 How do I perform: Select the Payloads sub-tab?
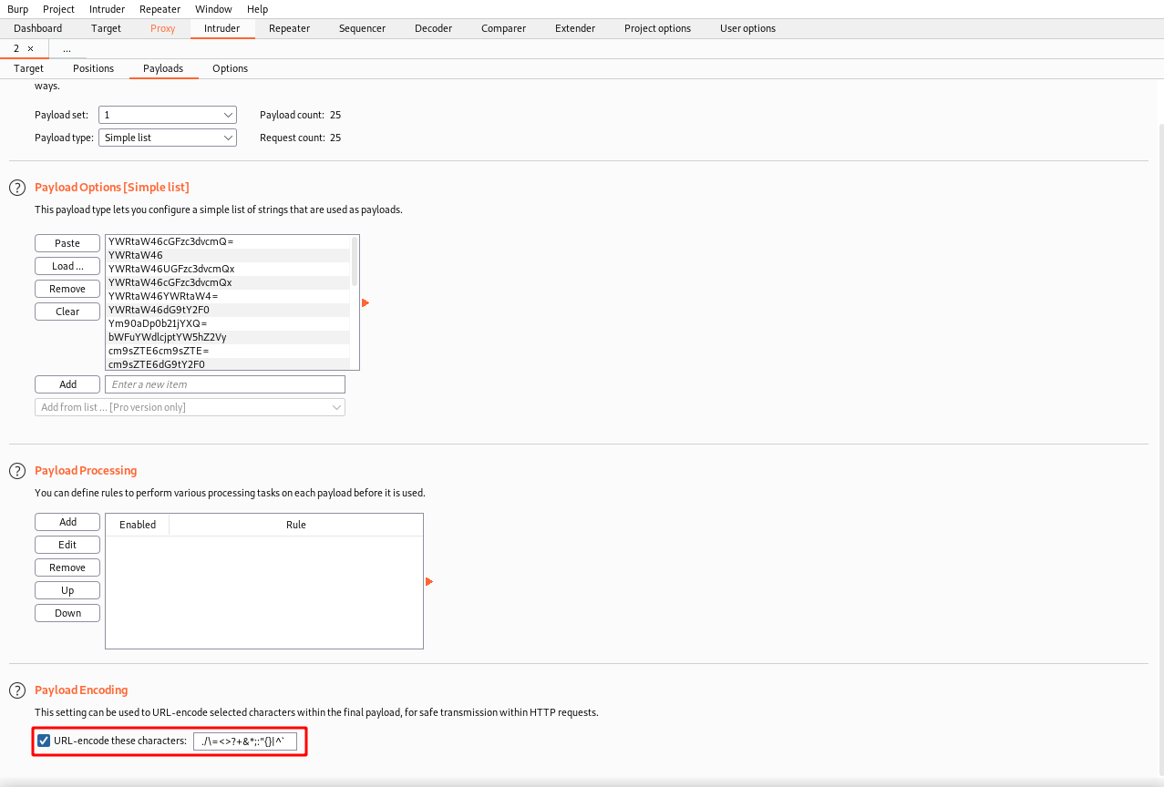pos(163,68)
